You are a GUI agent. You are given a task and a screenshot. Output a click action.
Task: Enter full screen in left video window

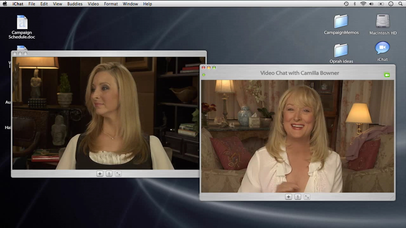118,174
